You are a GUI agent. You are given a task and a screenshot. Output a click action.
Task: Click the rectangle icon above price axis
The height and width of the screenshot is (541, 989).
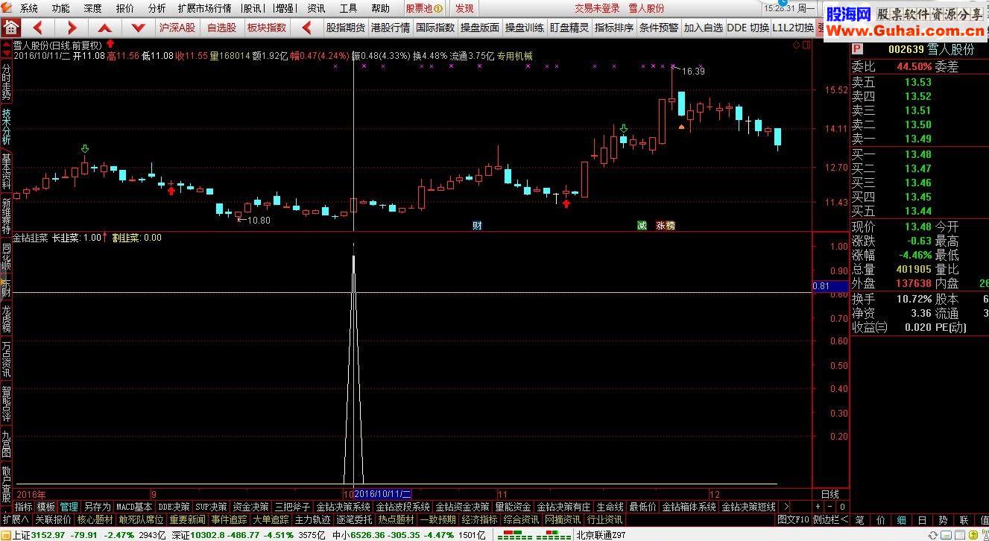pyautogui.click(x=806, y=45)
